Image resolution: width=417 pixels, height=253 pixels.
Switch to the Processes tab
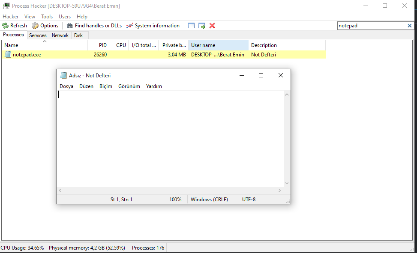point(13,35)
